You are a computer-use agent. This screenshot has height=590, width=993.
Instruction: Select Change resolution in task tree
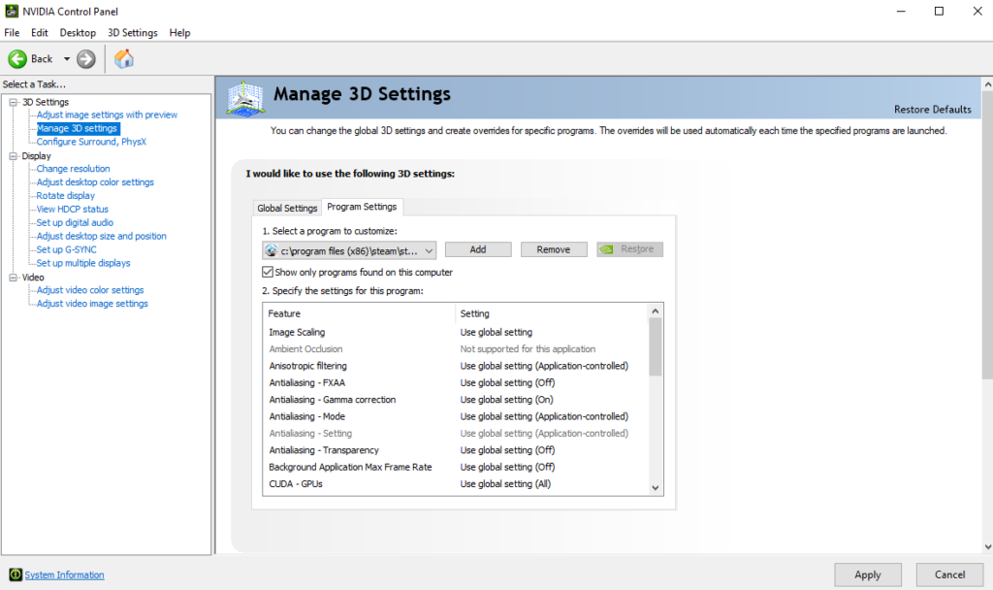click(x=73, y=169)
